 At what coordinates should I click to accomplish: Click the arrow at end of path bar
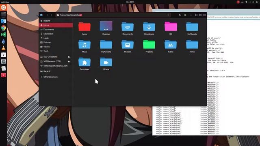[x=168, y=15]
